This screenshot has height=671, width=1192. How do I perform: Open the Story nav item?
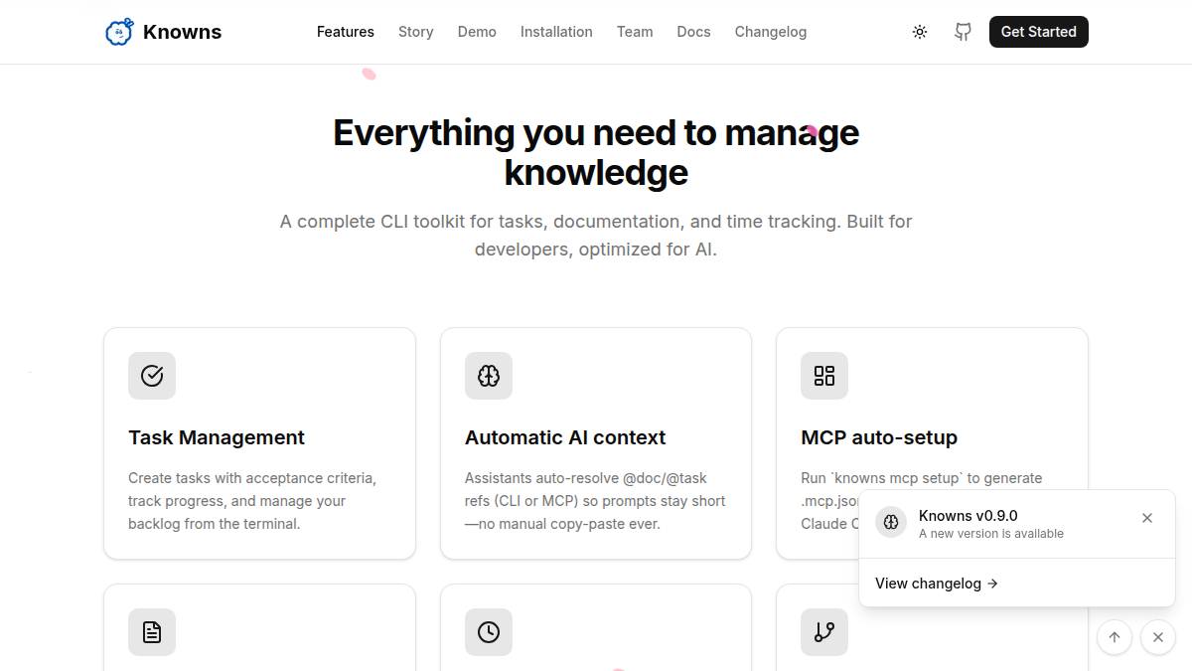(x=415, y=32)
